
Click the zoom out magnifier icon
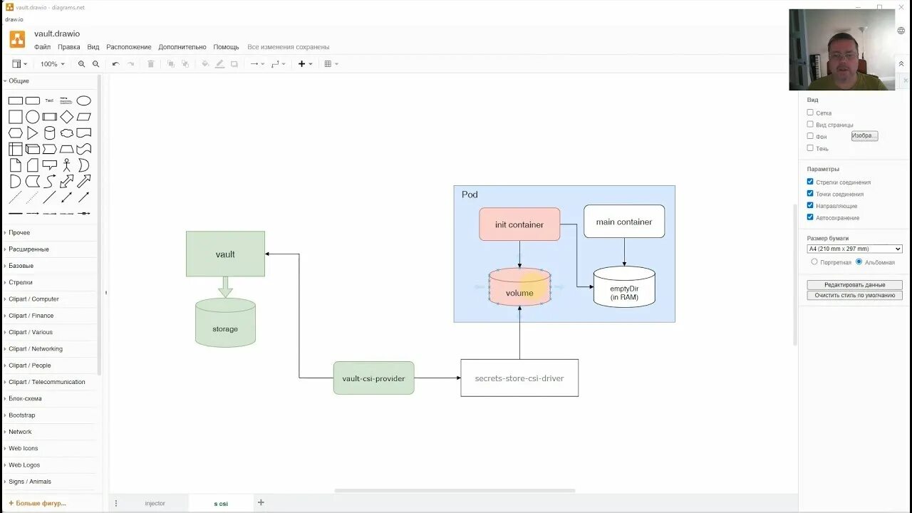pyautogui.click(x=96, y=64)
